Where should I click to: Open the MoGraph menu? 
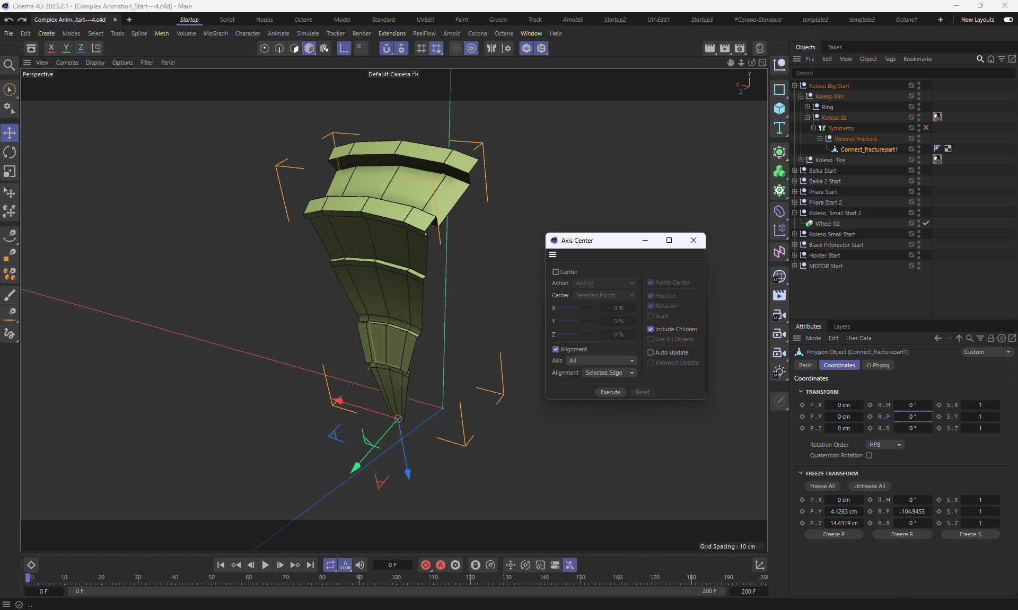[215, 33]
